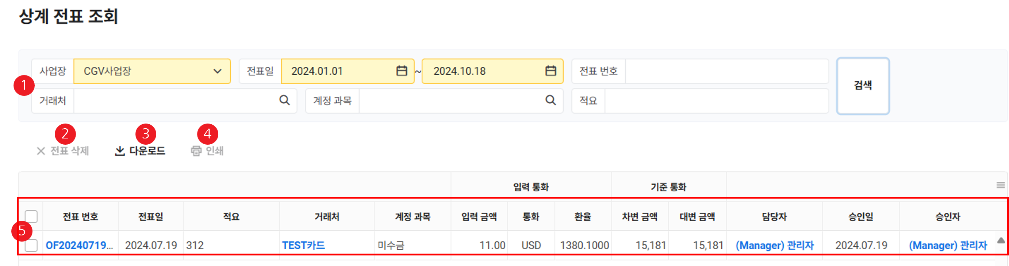Open the table column settings menu icon
This screenshot has height=266, width=1009.
coord(1000,185)
